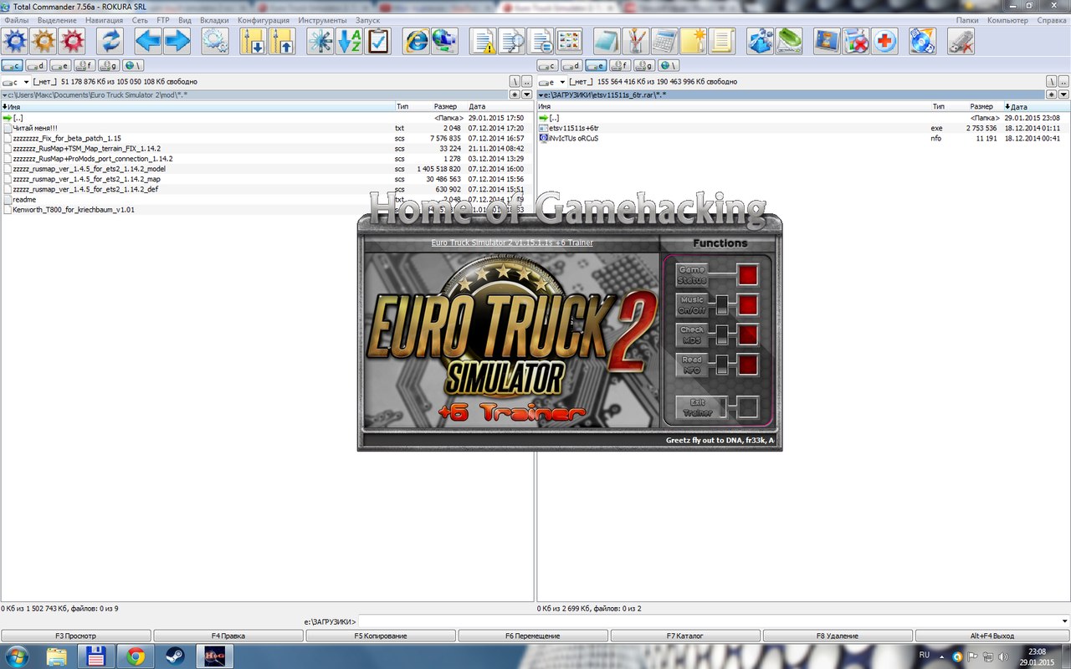Click the document with warning sign icon
Image resolution: width=1071 pixels, height=669 pixels.
pos(484,41)
